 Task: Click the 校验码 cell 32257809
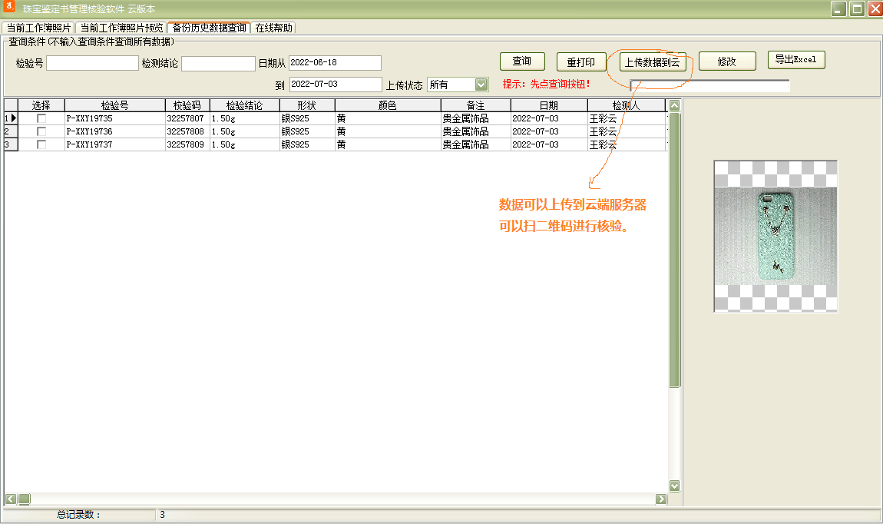[187, 144]
